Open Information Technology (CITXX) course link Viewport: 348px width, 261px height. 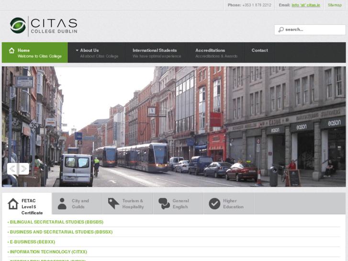[x=48, y=252]
